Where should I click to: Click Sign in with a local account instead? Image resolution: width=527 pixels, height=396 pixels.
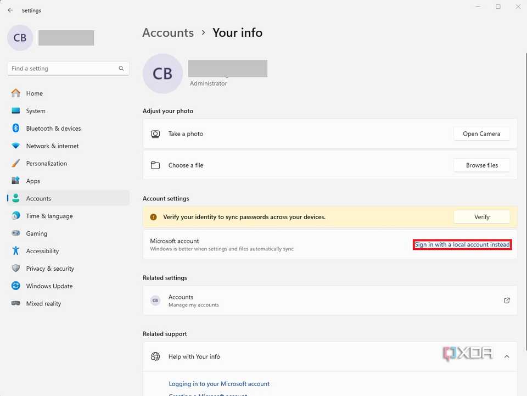click(x=462, y=244)
